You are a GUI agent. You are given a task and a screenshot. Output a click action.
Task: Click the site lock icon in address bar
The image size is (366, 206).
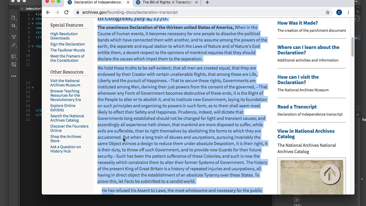(x=77, y=12)
